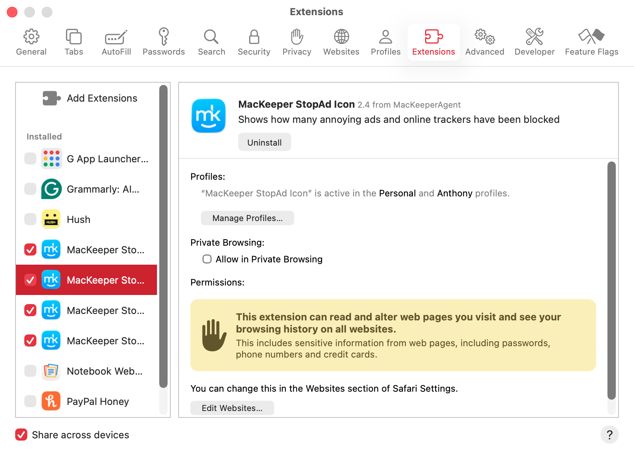Select the Grammarly: AI... row
The width and height of the screenshot is (634, 455).
tap(86, 189)
